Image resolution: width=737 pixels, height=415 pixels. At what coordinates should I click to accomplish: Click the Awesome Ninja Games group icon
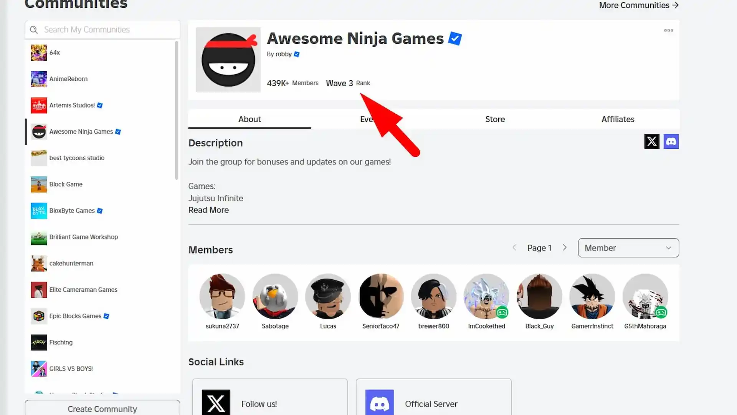coord(228,59)
